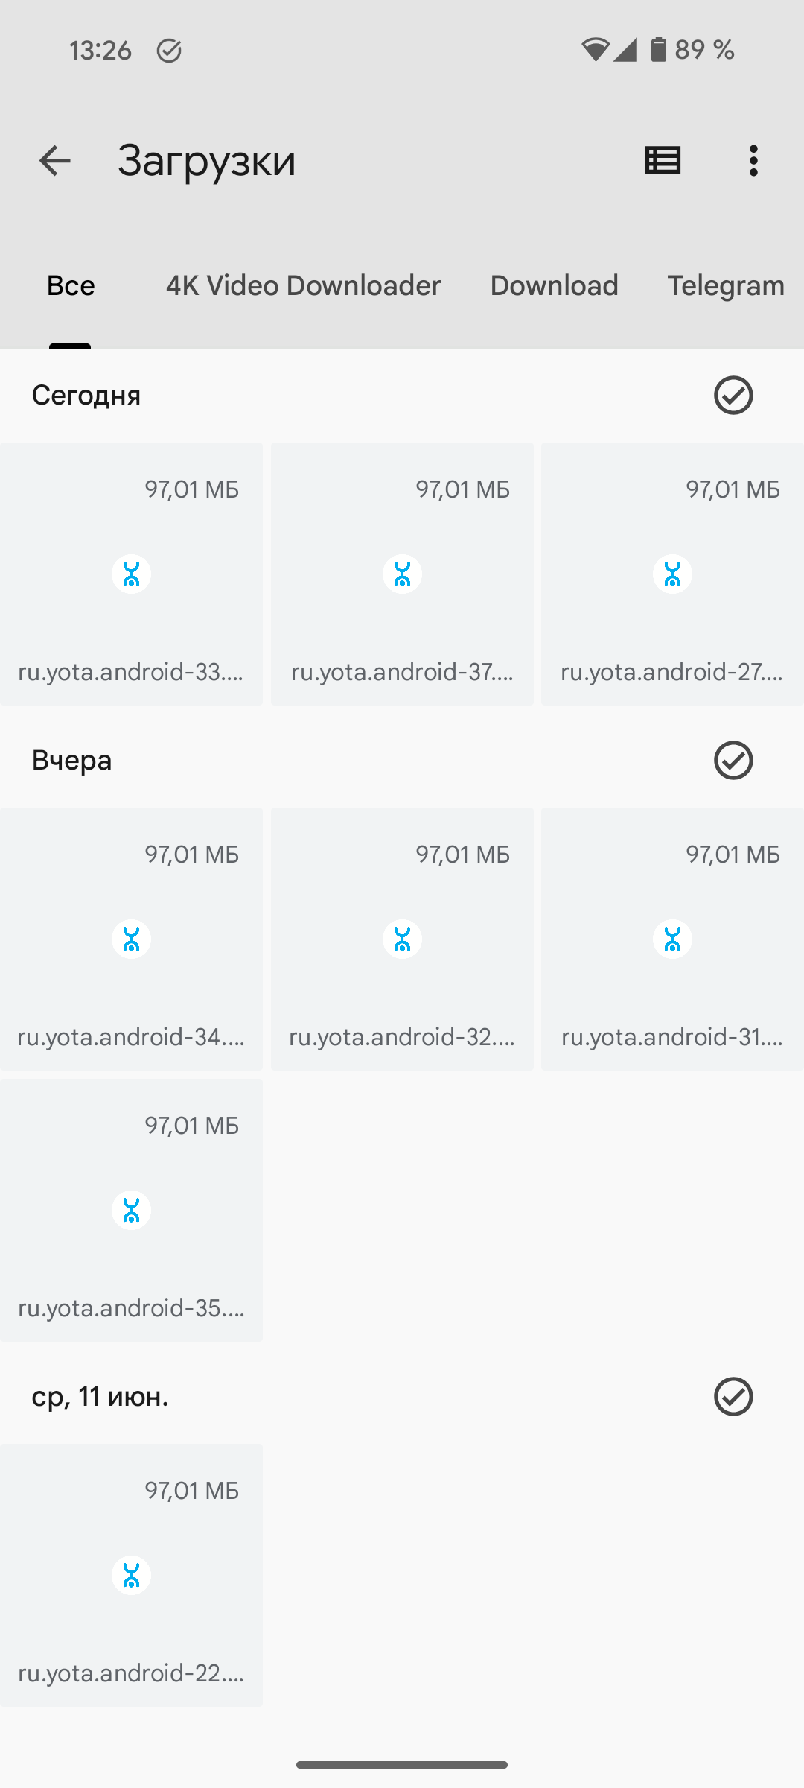Open ru.yota.android-33 file icon
This screenshot has width=804, height=1788.
click(x=132, y=574)
